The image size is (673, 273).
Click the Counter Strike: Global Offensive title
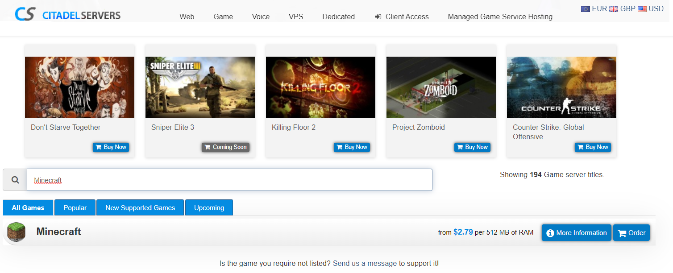548,132
